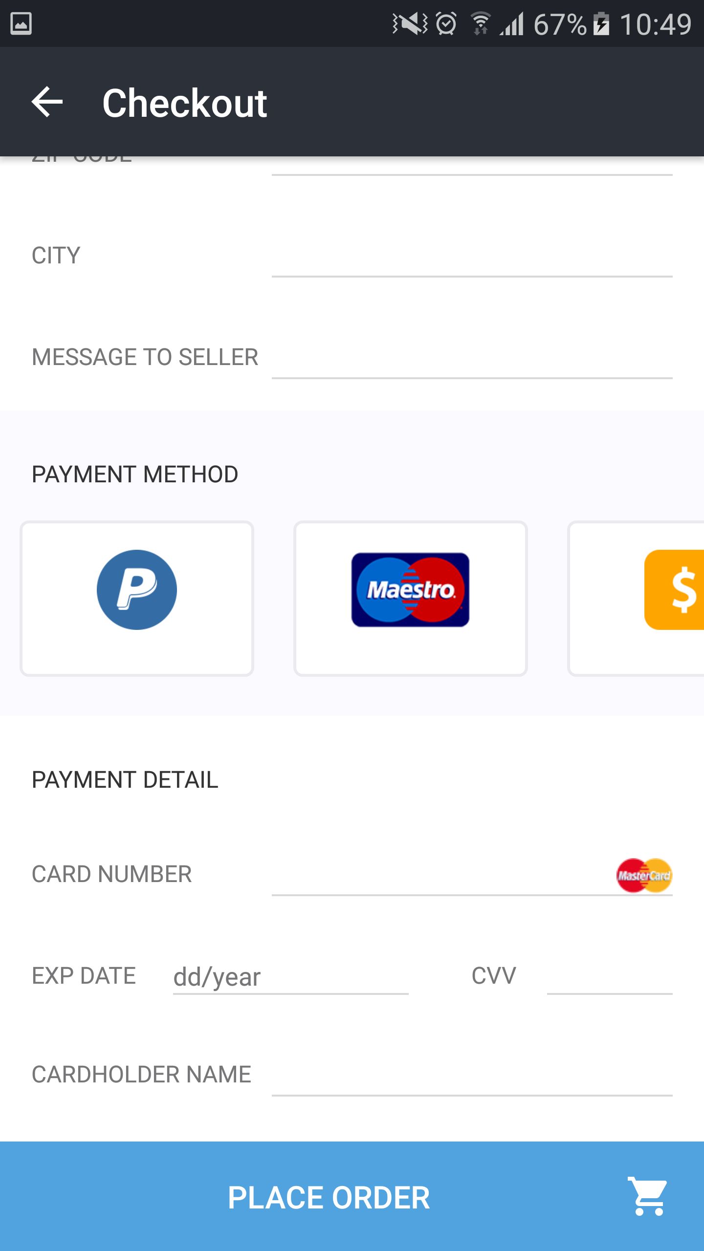Tap the Message to Seller field
The height and width of the screenshot is (1251, 704).
pos(472,360)
